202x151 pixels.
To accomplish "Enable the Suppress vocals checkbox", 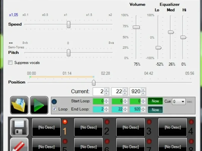I will click(x=10, y=62).
